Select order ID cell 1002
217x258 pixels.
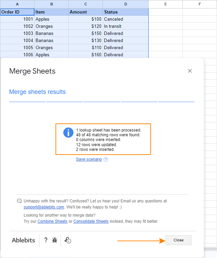(17, 26)
